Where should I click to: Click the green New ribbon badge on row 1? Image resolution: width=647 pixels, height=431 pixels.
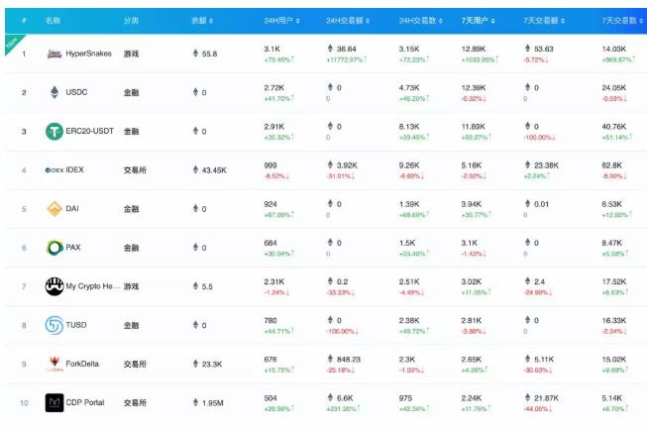pyautogui.click(x=12, y=43)
